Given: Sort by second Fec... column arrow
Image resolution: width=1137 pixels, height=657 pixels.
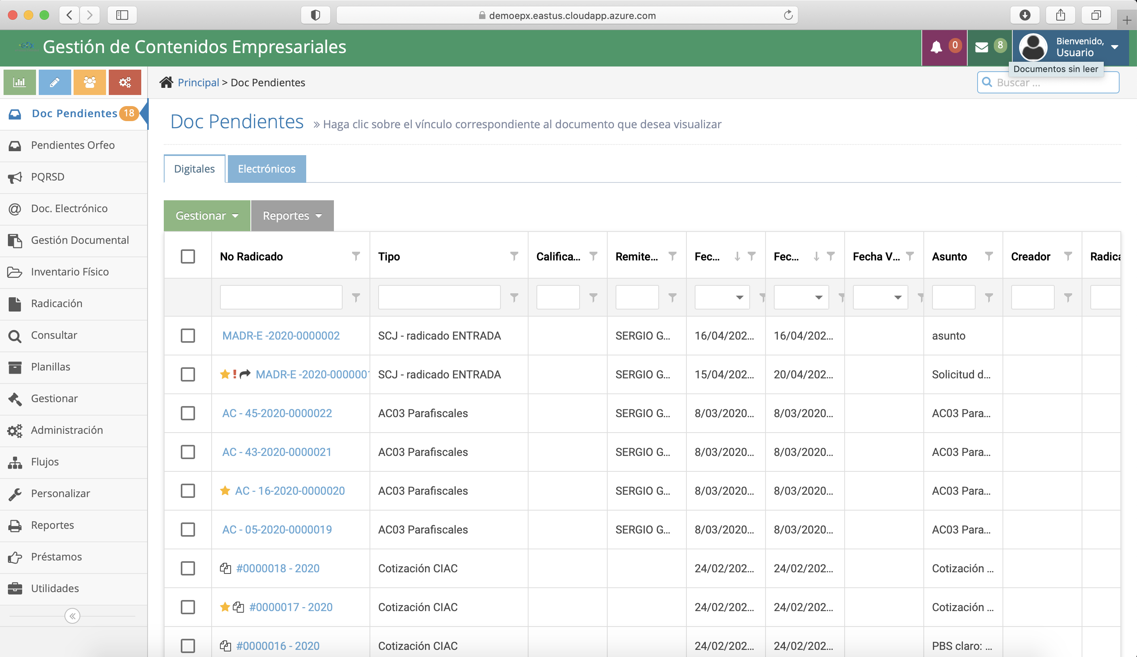Looking at the screenshot, I should pos(816,256).
